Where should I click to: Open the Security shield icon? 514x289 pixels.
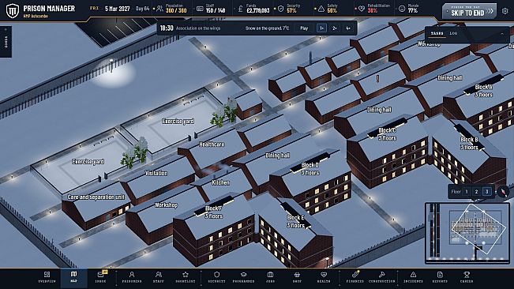pos(216,274)
